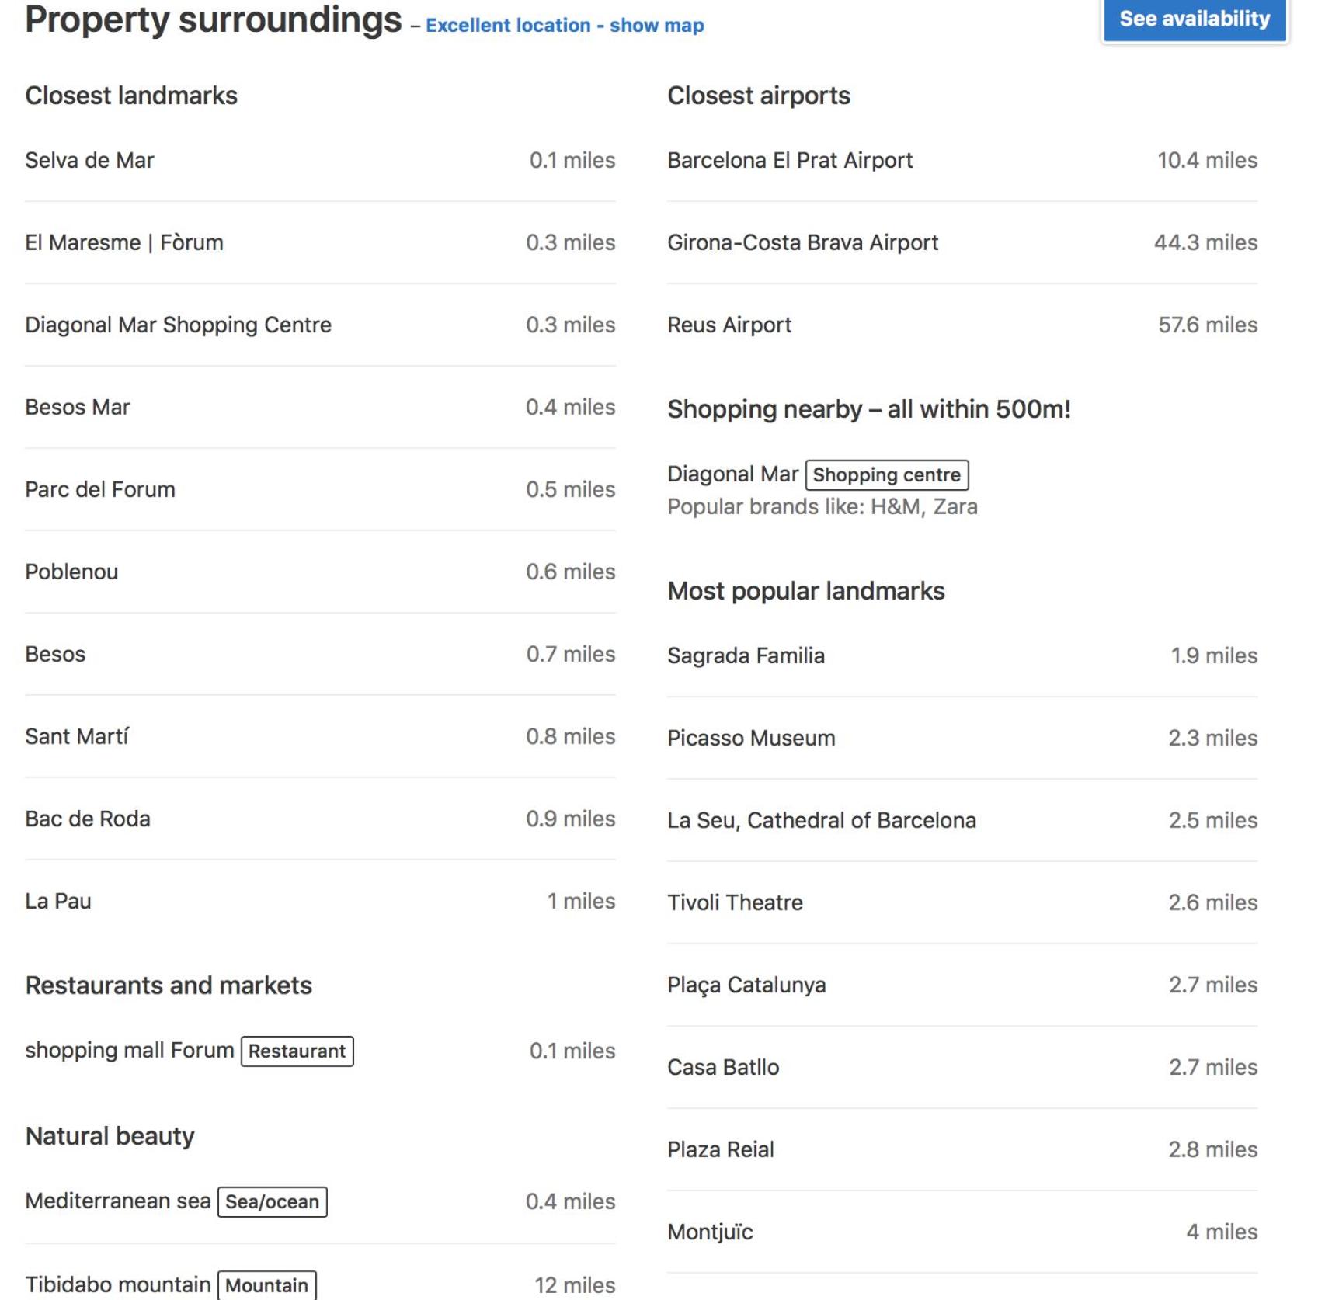Screen dimensions: 1325x1300
Task: Click the Mountain tag next to Tibidabo
Action: coord(266,1285)
